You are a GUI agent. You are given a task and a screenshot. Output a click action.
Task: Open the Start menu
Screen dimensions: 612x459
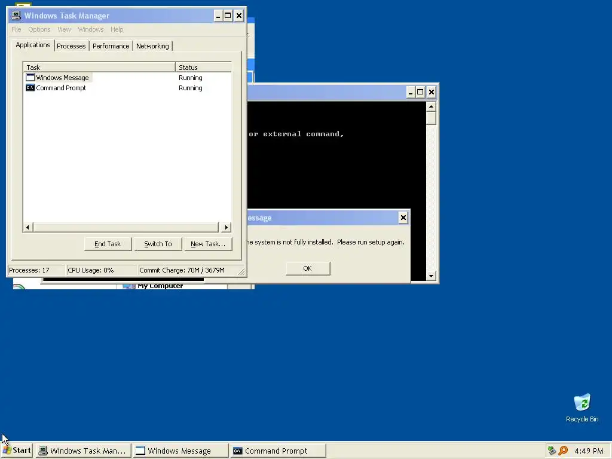pyautogui.click(x=17, y=451)
